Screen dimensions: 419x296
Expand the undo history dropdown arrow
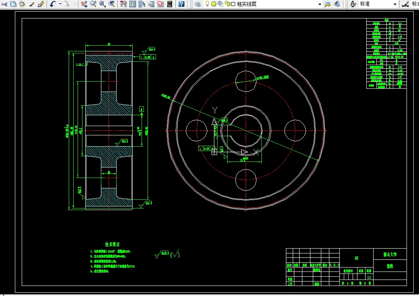60,4
